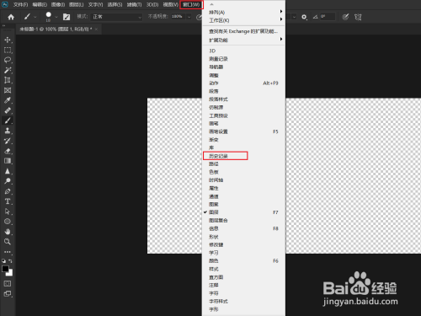This screenshot has height=316, width=421.
Task: Expand the 排列(A) submenu
Action: pyautogui.click(x=243, y=12)
